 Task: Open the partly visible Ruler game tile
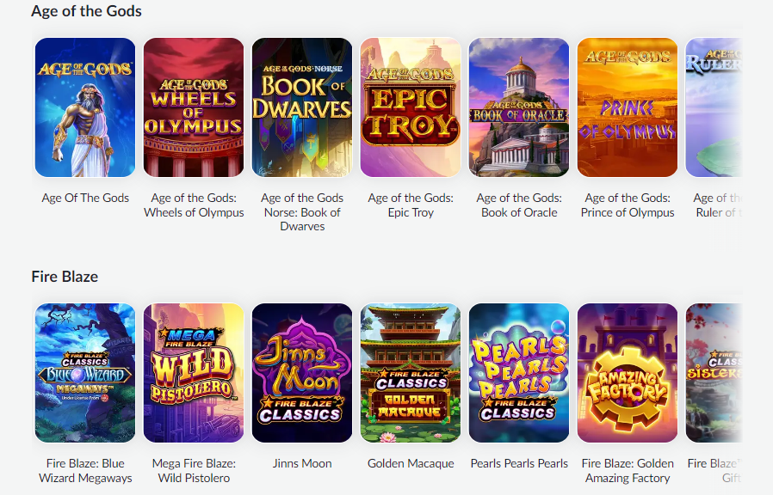(714, 107)
